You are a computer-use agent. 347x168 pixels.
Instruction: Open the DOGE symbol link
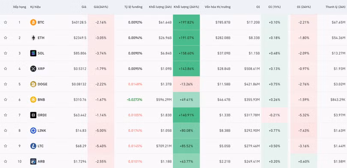pos(42,84)
